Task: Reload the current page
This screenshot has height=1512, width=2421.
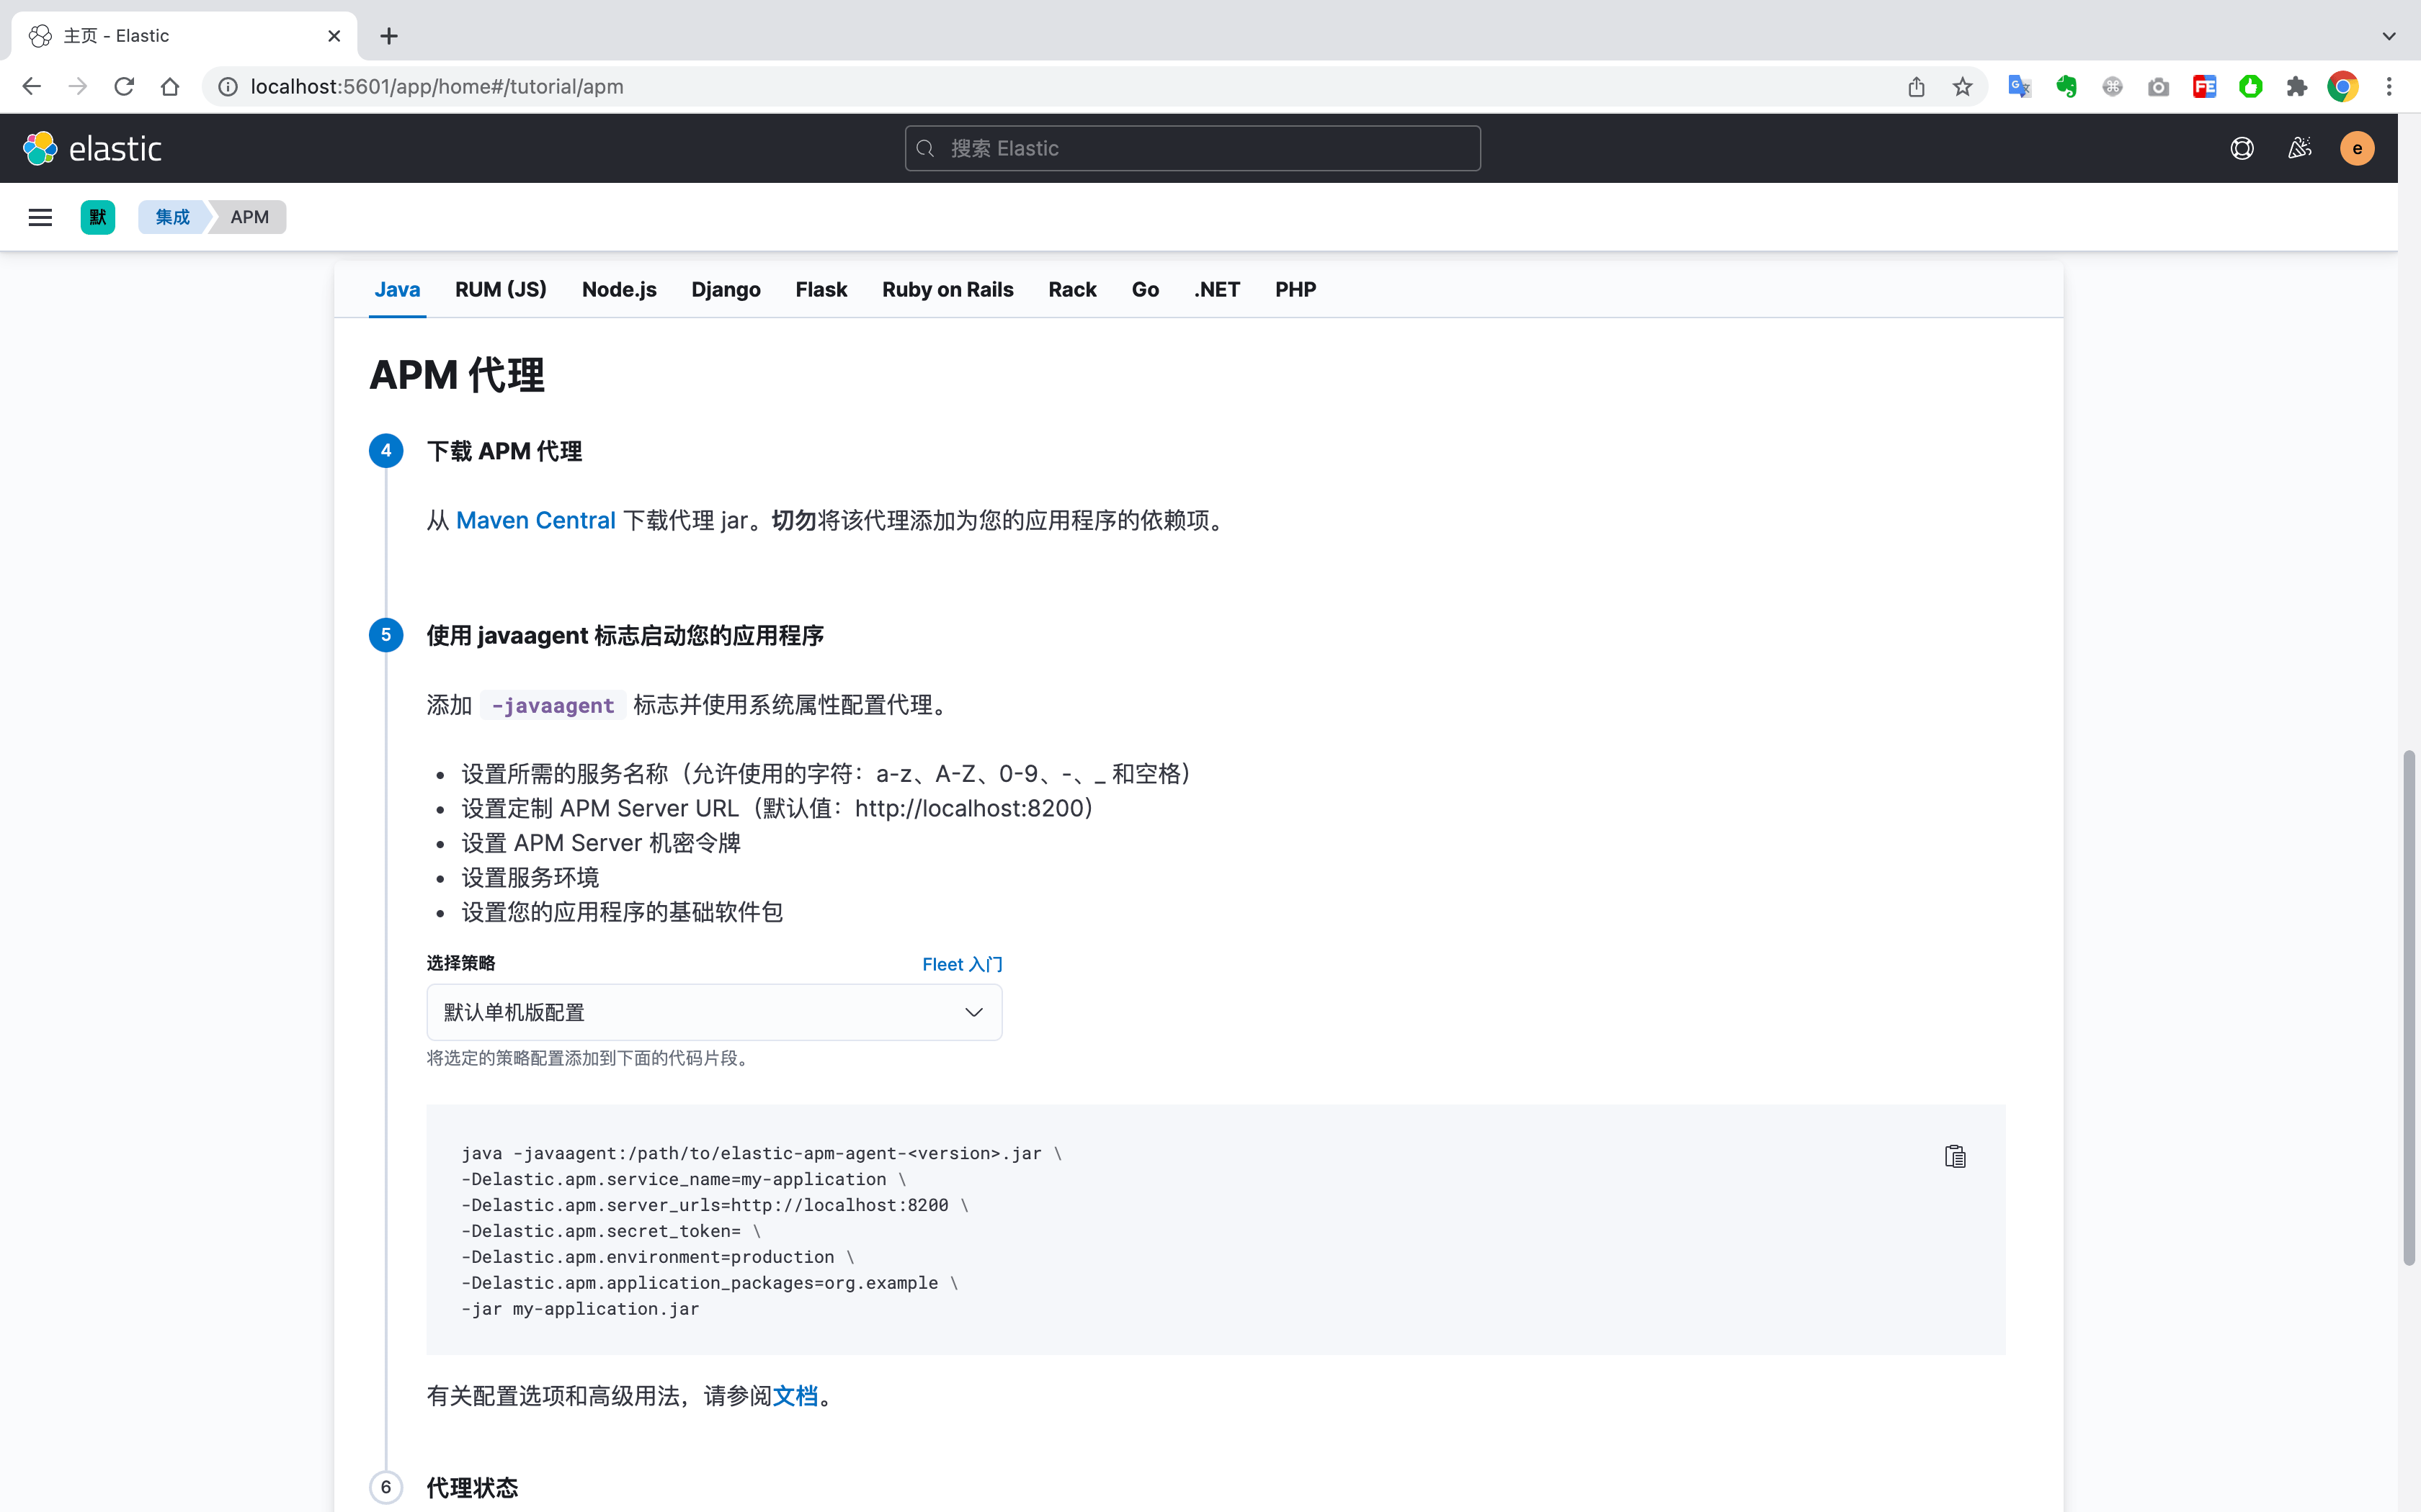Action: [x=124, y=87]
